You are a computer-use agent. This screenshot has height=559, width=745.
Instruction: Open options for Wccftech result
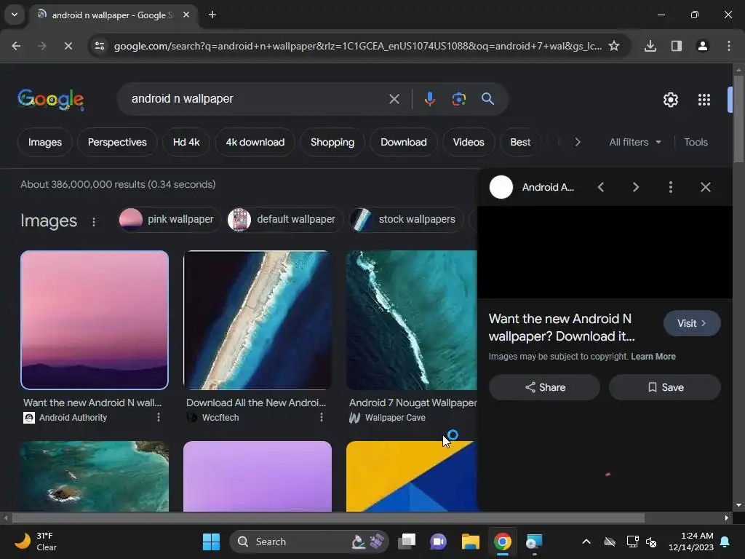[321, 417]
